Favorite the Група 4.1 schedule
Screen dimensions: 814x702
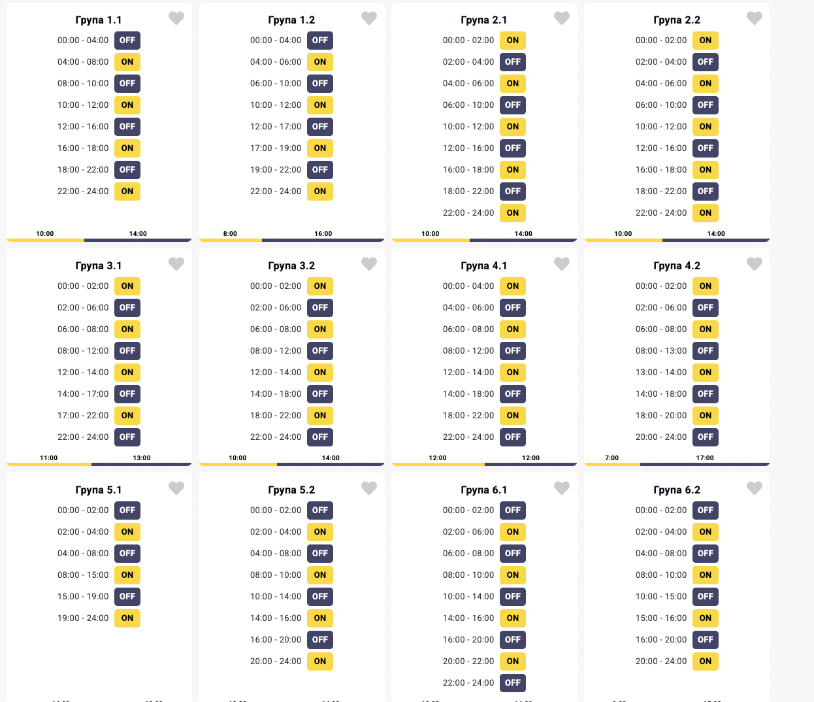562,264
